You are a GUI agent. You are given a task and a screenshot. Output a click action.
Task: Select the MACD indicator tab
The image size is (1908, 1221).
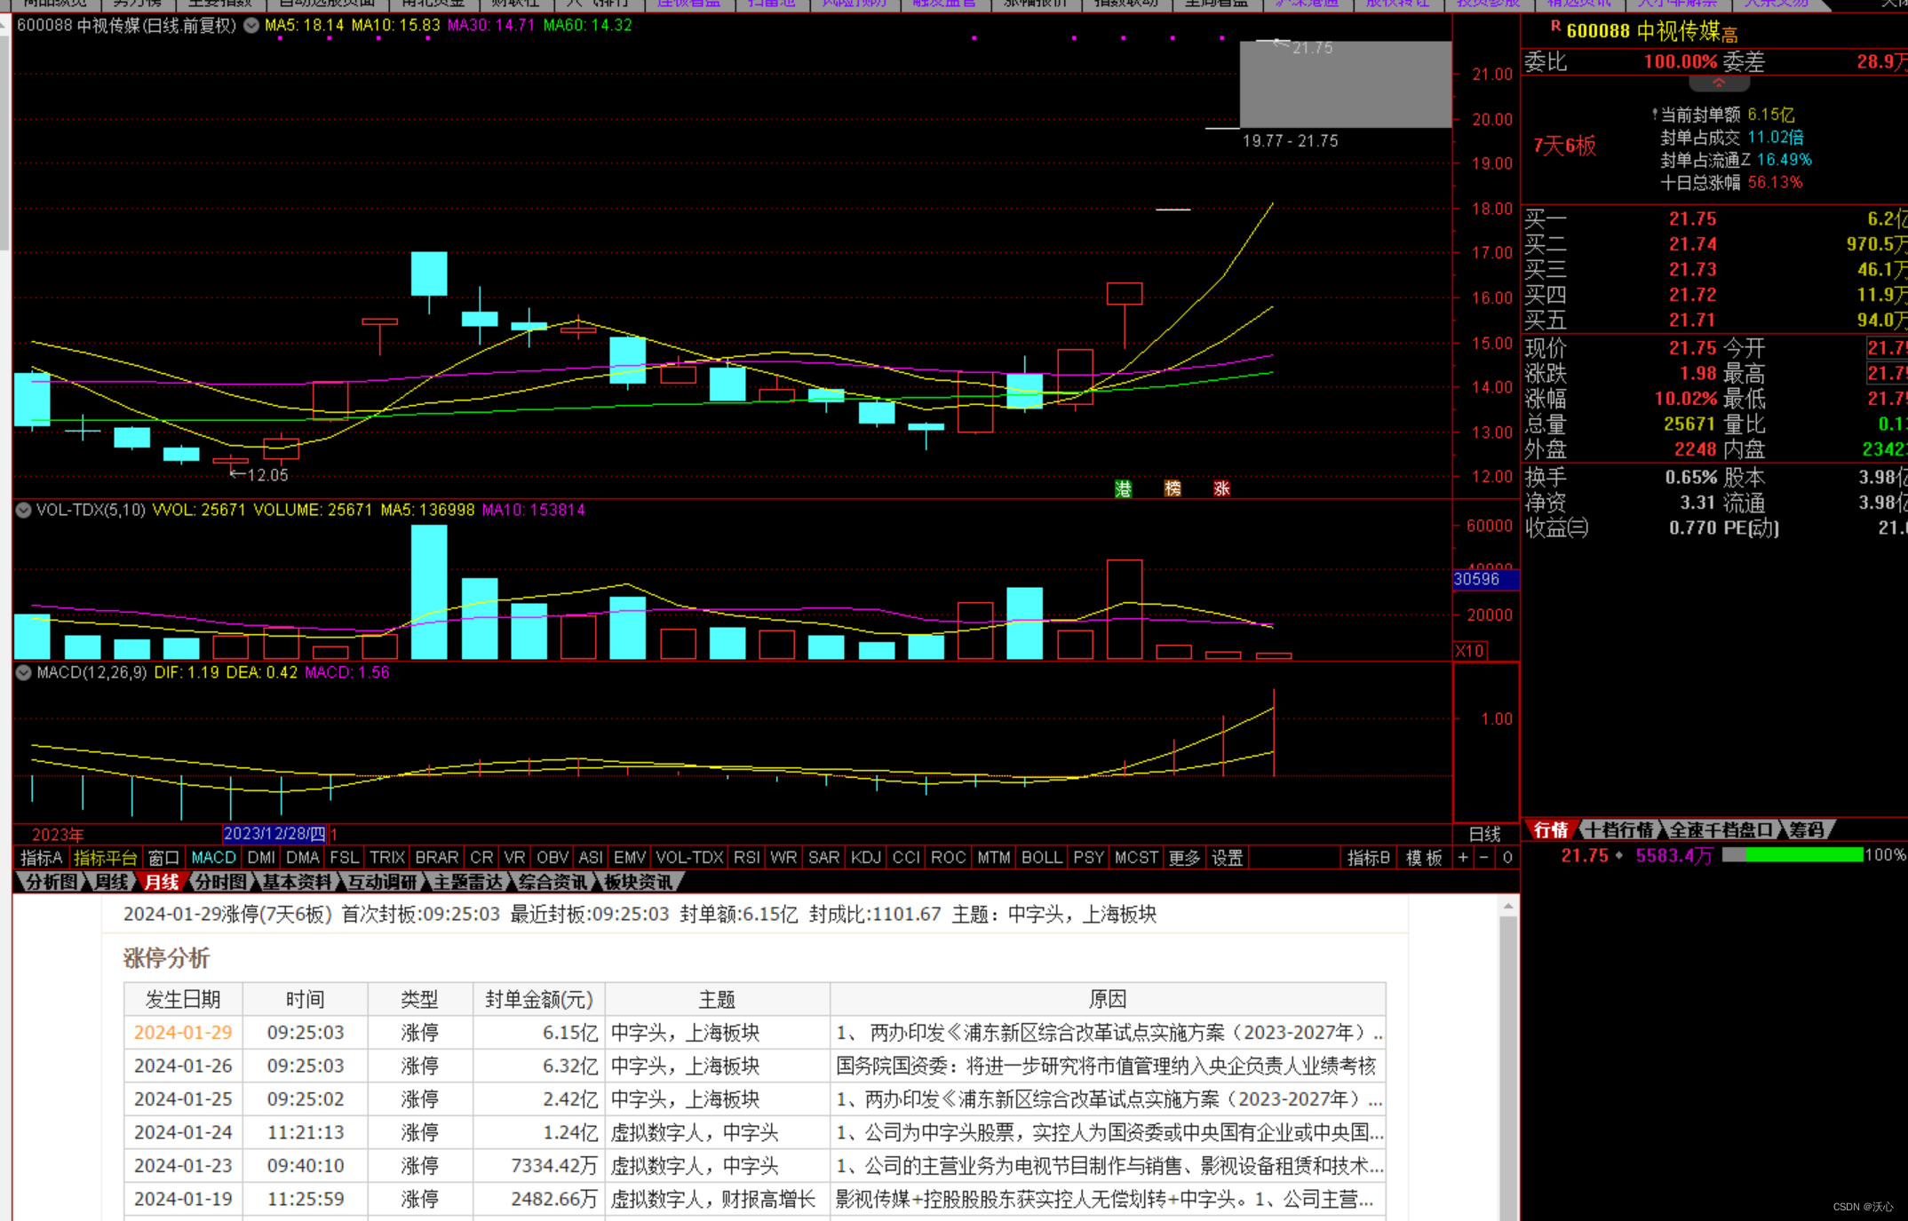coord(214,858)
